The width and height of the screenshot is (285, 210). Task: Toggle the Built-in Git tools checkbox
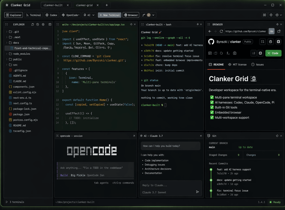[212, 107]
